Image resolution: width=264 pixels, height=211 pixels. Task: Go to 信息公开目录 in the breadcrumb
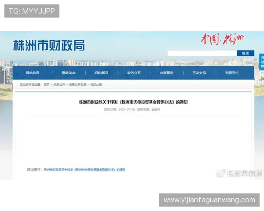click(77, 84)
